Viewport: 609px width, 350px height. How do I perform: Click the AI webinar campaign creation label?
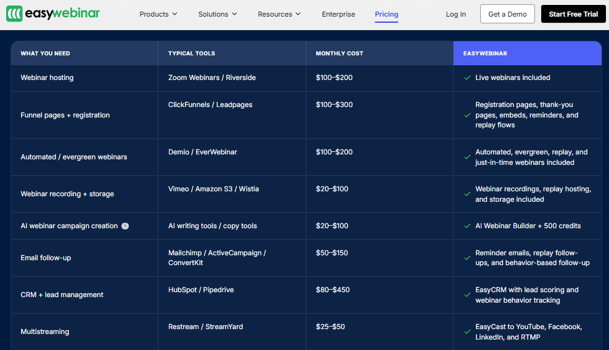click(69, 226)
